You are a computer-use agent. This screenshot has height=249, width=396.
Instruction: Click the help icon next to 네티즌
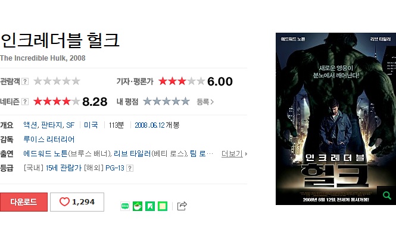25,102
